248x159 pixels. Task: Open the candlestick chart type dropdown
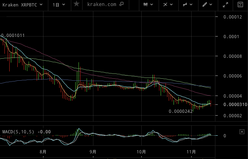click(x=148, y=4)
